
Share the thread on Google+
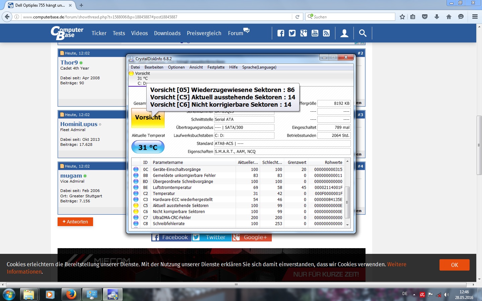click(252, 237)
